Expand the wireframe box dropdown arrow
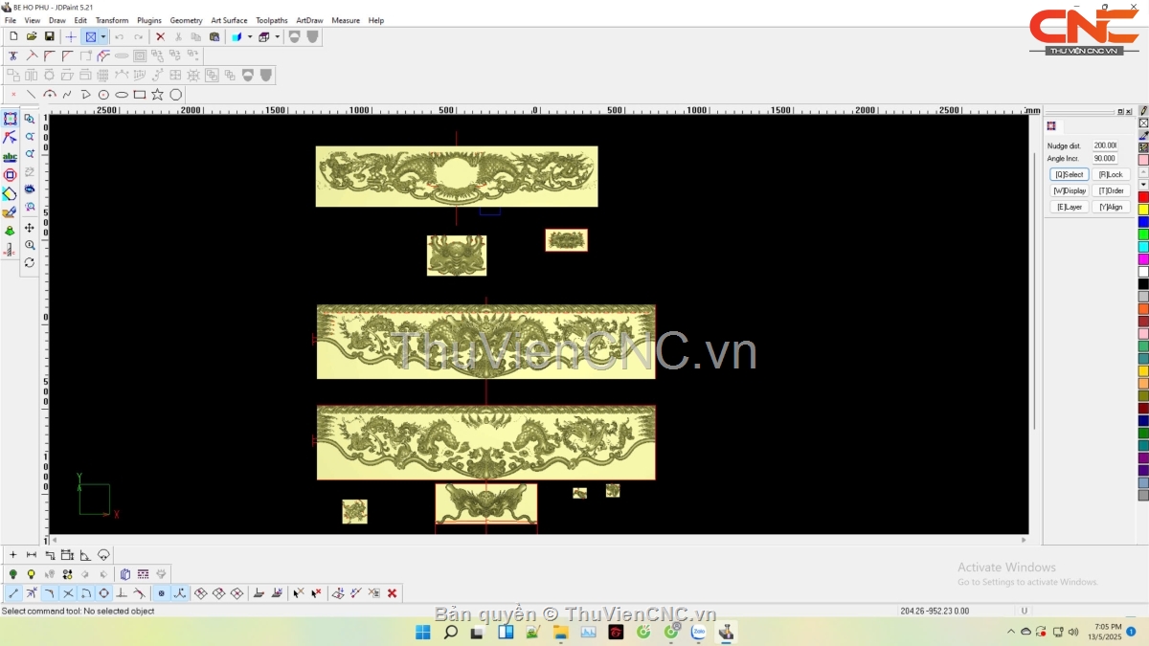Image resolution: width=1149 pixels, height=646 pixels. click(x=278, y=36)
